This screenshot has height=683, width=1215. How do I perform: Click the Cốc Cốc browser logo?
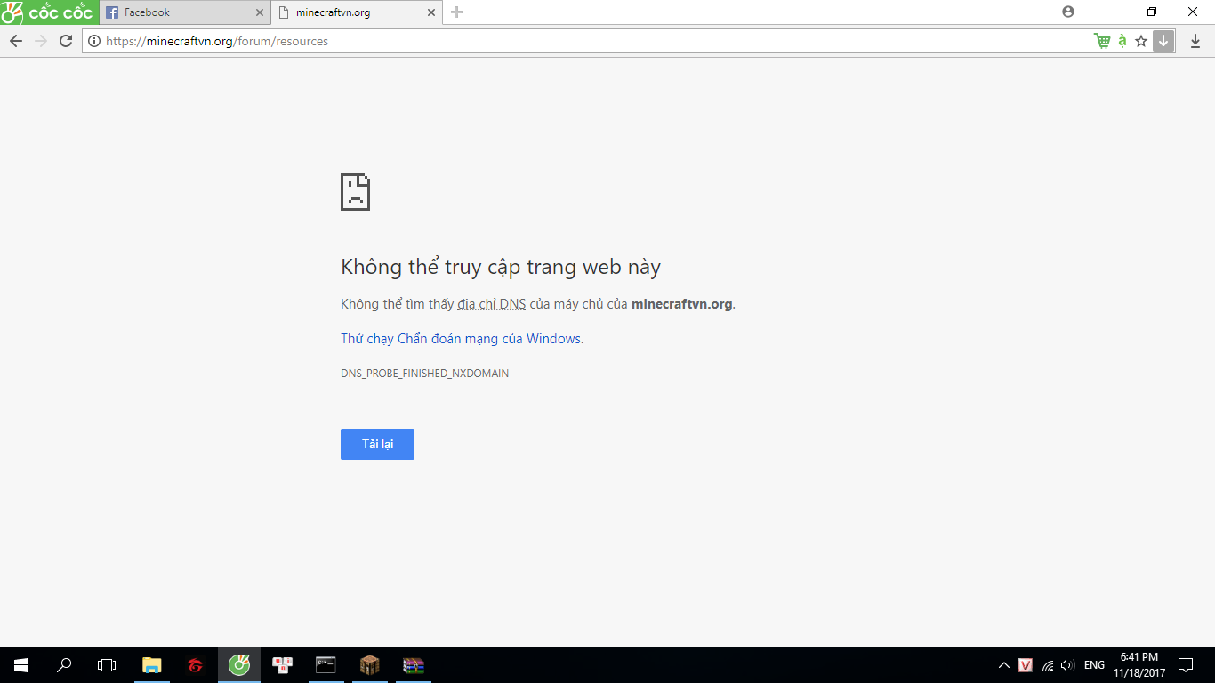(x=48, y=12)
